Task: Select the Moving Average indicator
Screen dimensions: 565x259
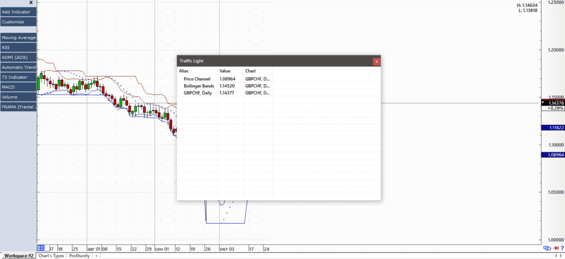Action: 18,38
